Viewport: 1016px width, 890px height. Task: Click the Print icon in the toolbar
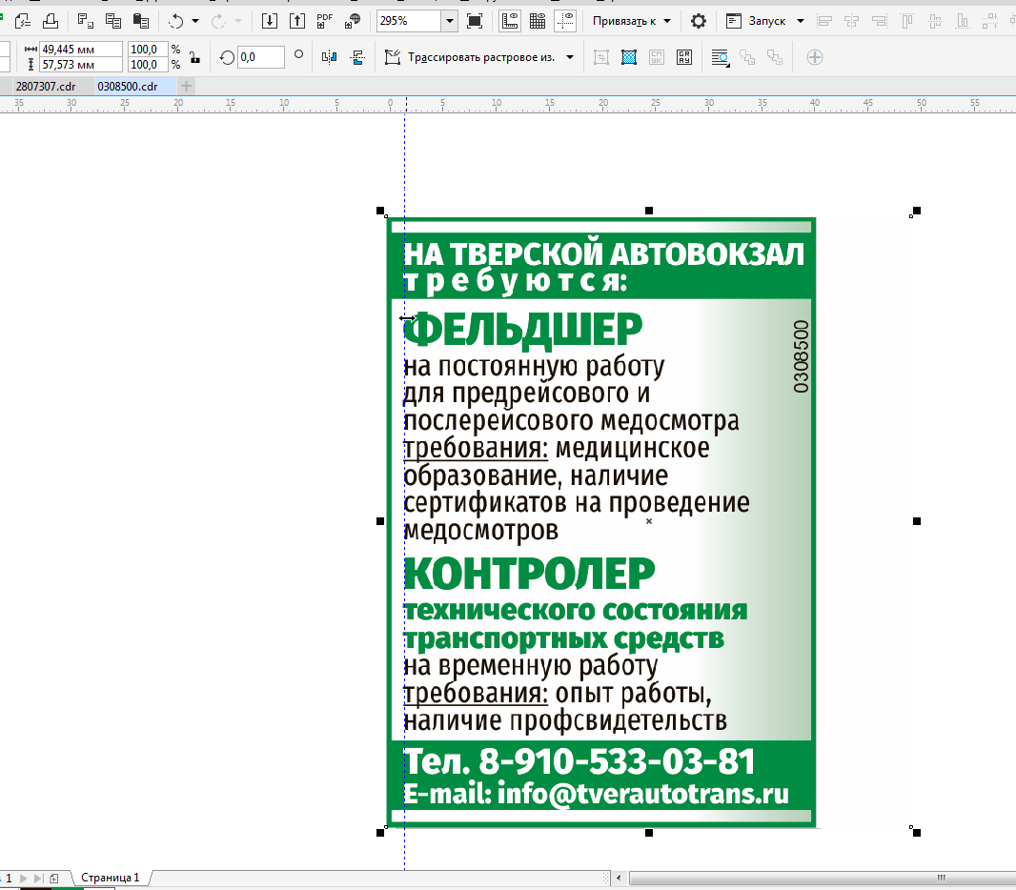50,21
